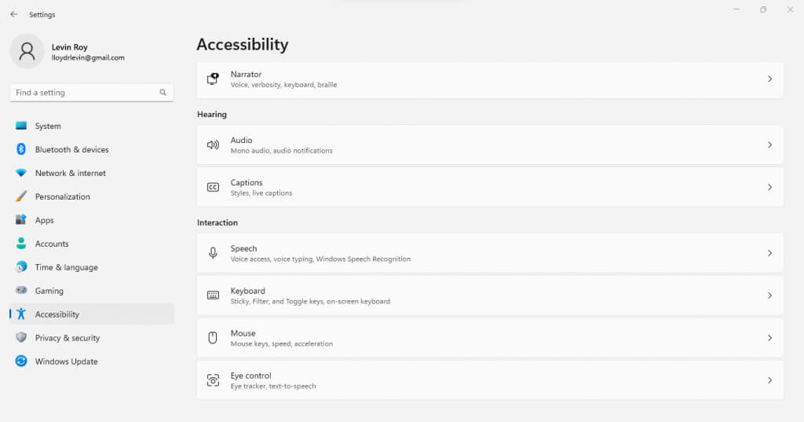Click the Keyboard icon in Interaction

tap(213, 295)
